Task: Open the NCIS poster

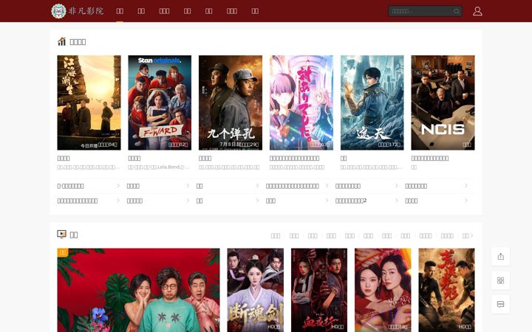Action: (443, 103)
